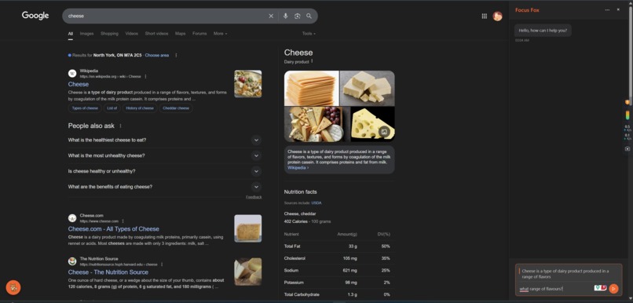
Task: Open three-dot menu next to People also ask
Action: tap(120, 126)
